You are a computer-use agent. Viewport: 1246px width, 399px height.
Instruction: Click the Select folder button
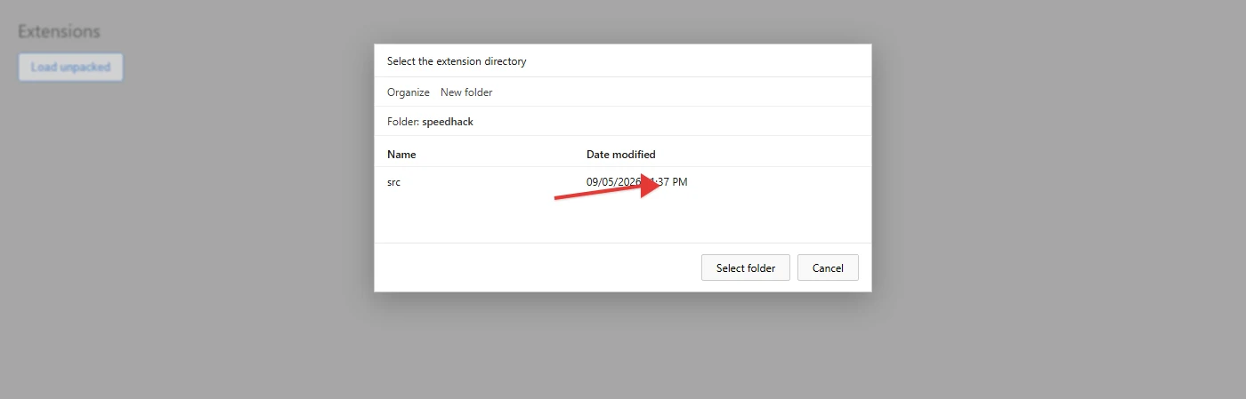click(x=746, y=267)
